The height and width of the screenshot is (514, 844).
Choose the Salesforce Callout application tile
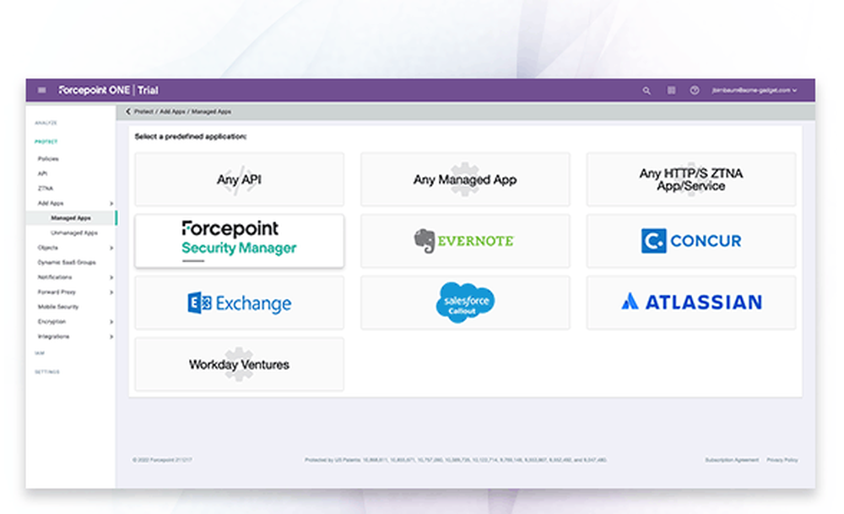(x=465, y=303)
